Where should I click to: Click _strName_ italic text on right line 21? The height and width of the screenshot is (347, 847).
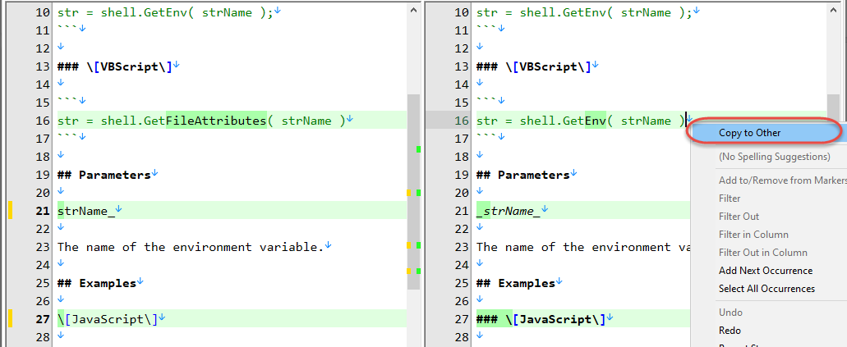click(x=509, y=211)
